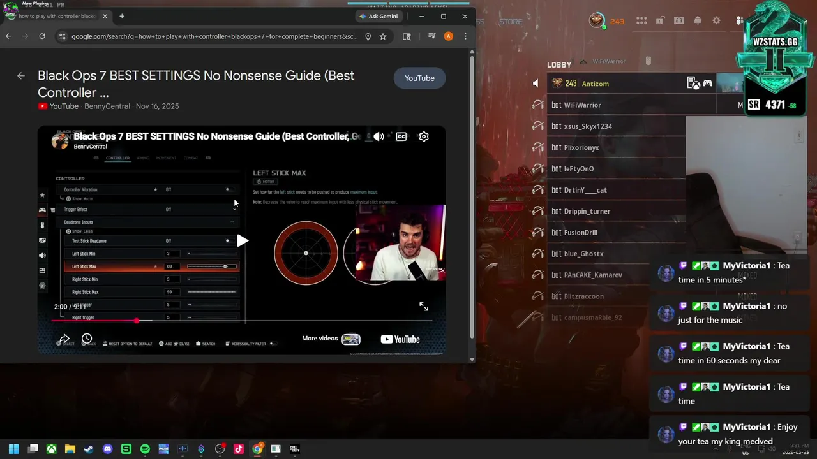Click player level 243 emblem in game header

pos(597,21)
